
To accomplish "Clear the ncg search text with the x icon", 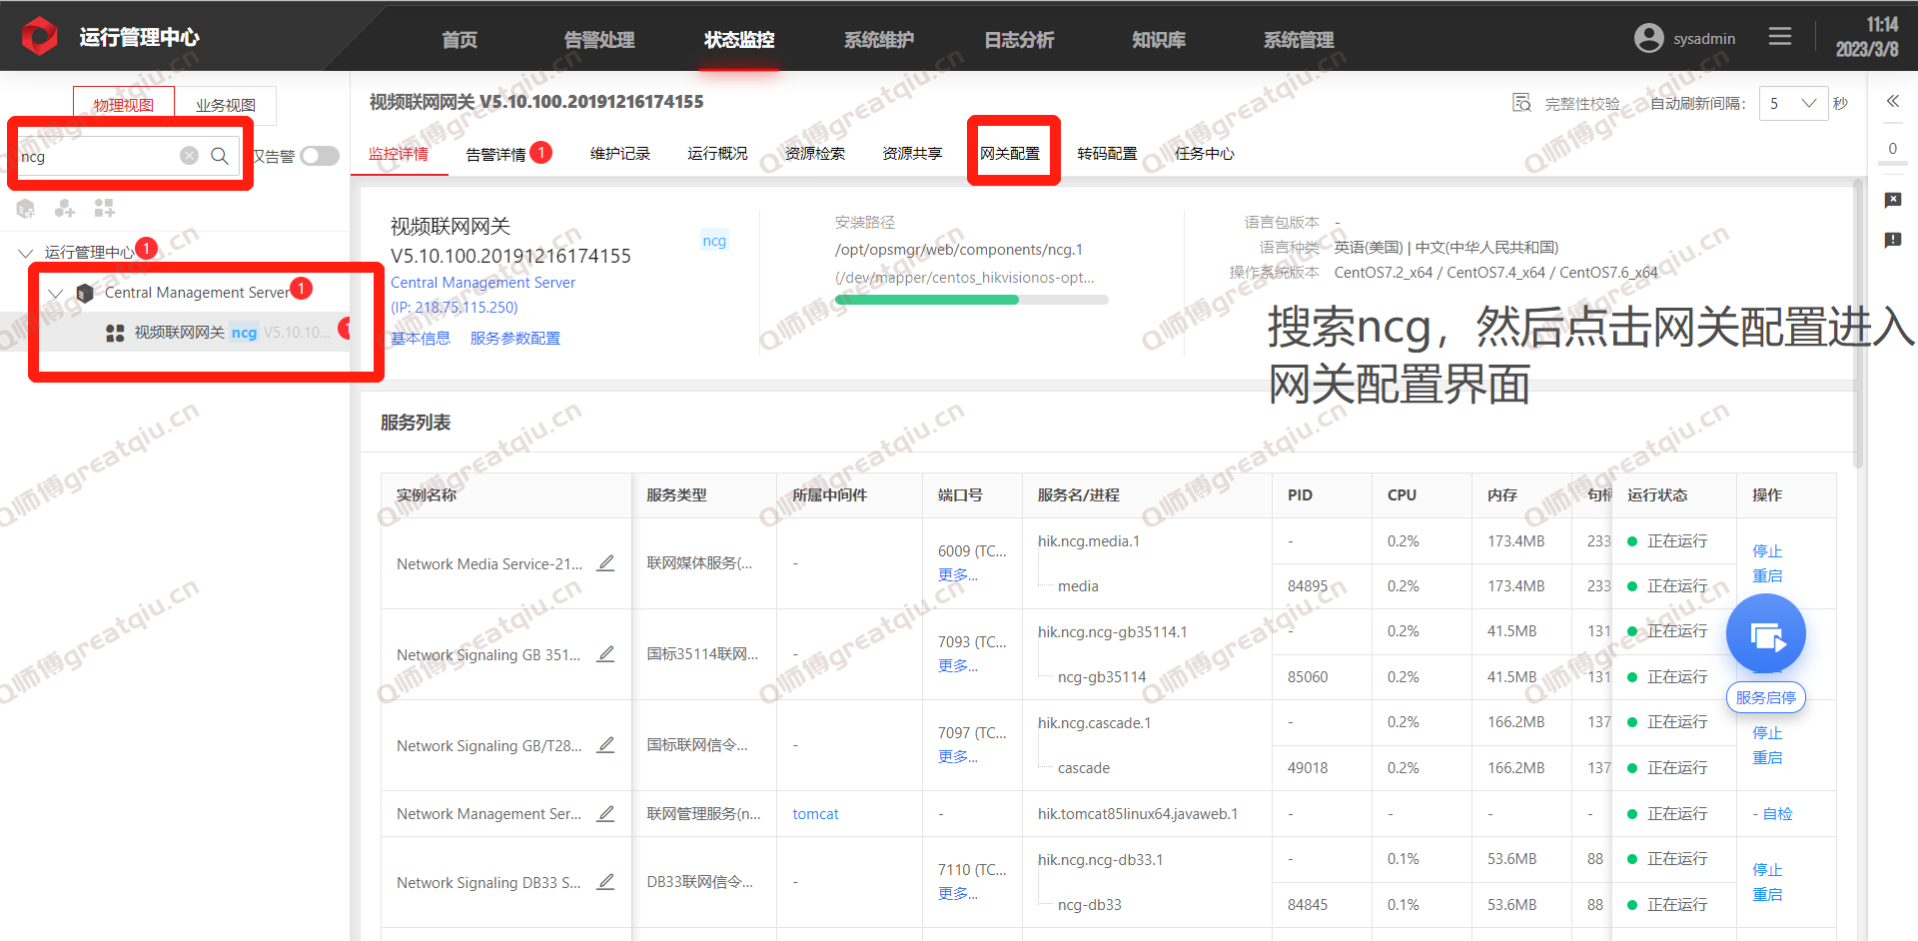I will coord(189,156).
